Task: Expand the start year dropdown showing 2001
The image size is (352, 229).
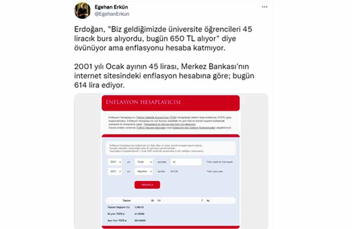Action: pos(115,162)
